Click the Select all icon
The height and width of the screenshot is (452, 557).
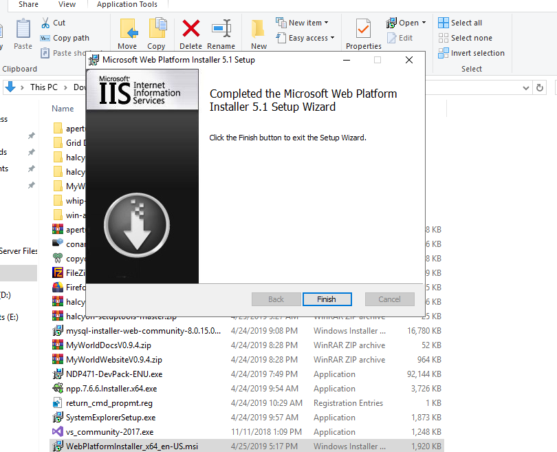pos(444,23)
